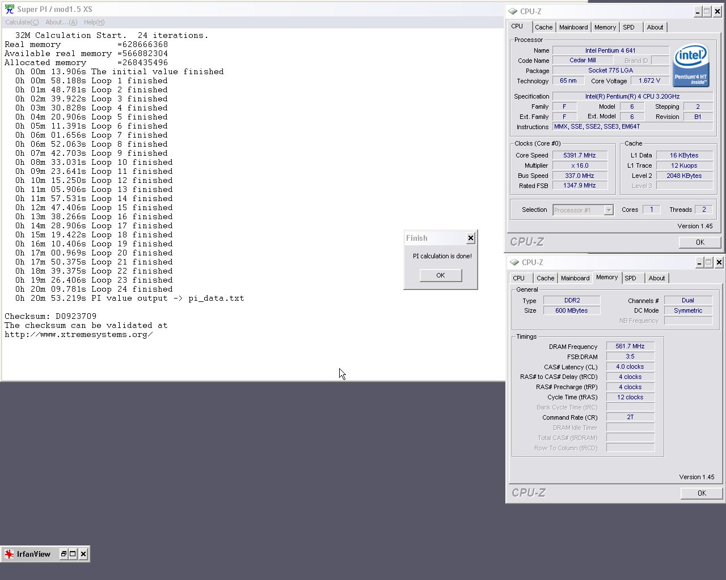Screen dimensions: 726x580
Task: Click the Threads value 2 field
Action: pyautogui.click(x=704, y=210)
